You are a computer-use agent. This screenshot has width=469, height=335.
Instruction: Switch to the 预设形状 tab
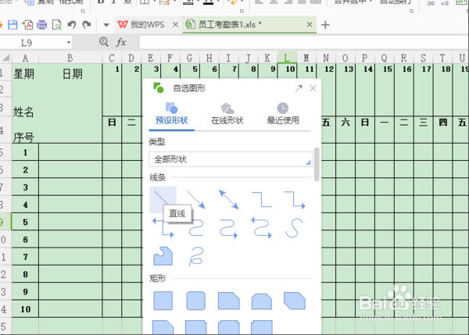click(172, 114)
